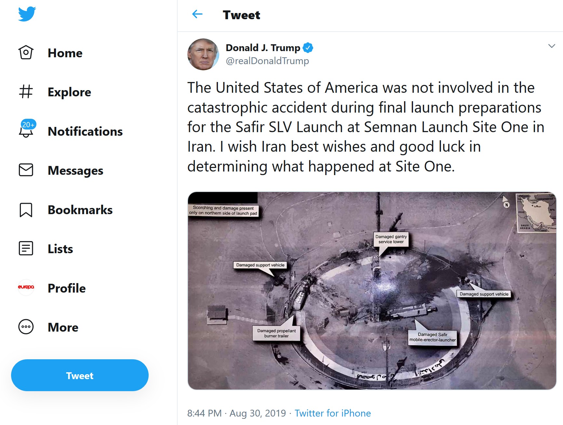Image resolution: width=563 pixels, height=425 pixels.
Task: Click the @realDonaldTrump handle
Action: point(267,61)
